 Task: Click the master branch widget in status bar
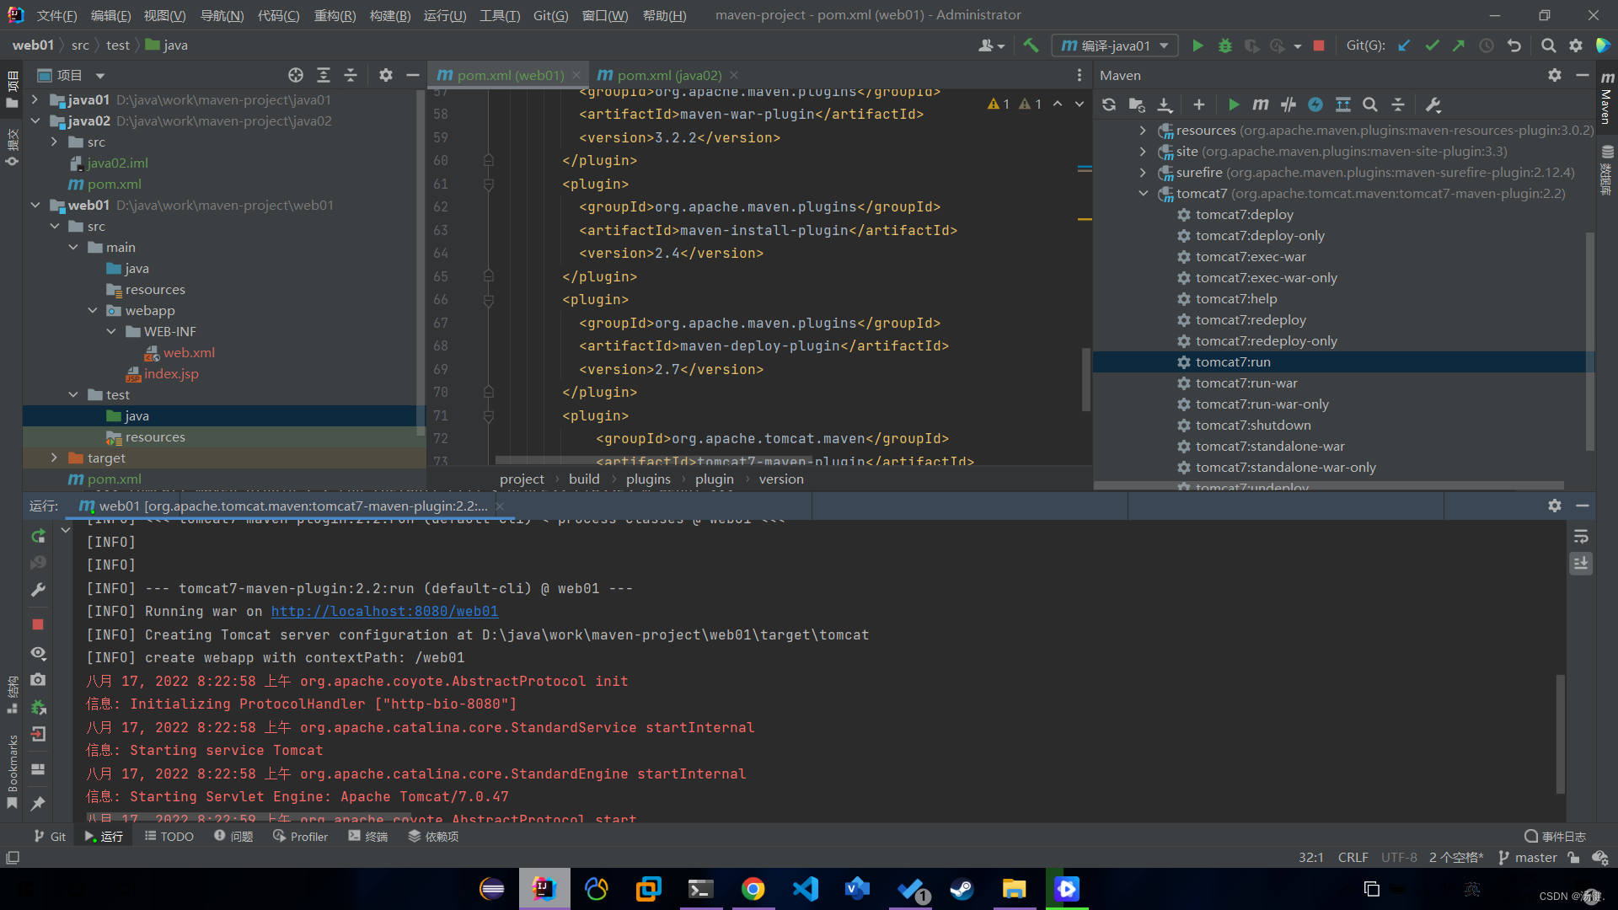1528,857
